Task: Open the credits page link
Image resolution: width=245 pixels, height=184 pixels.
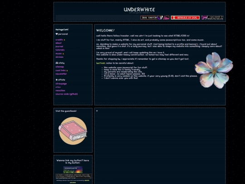Action: click(59, 40)
